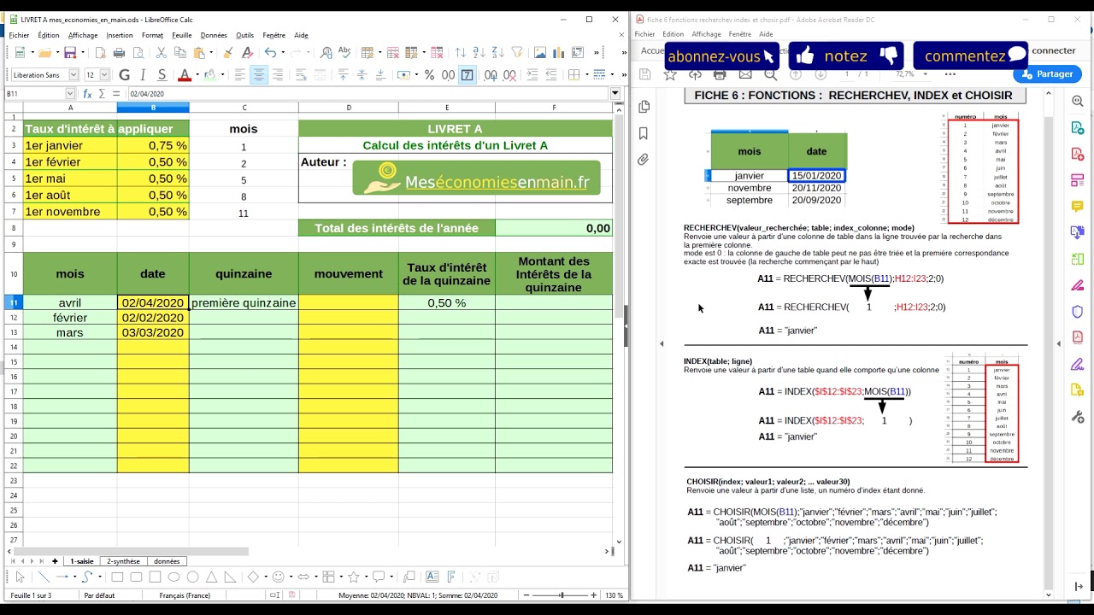1094x615 pixels.
Task: Open the Acrobat page thumbnails panel
Action: pos(644,107)
